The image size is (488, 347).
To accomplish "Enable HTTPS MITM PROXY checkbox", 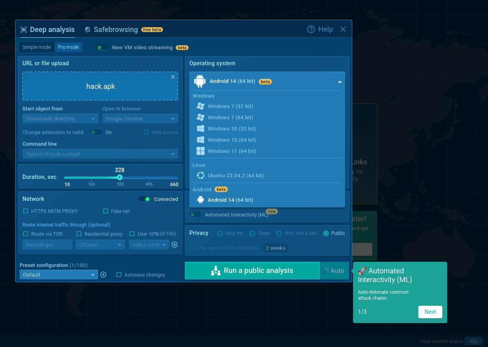I will pyautogui.click(x=26, y=211).
